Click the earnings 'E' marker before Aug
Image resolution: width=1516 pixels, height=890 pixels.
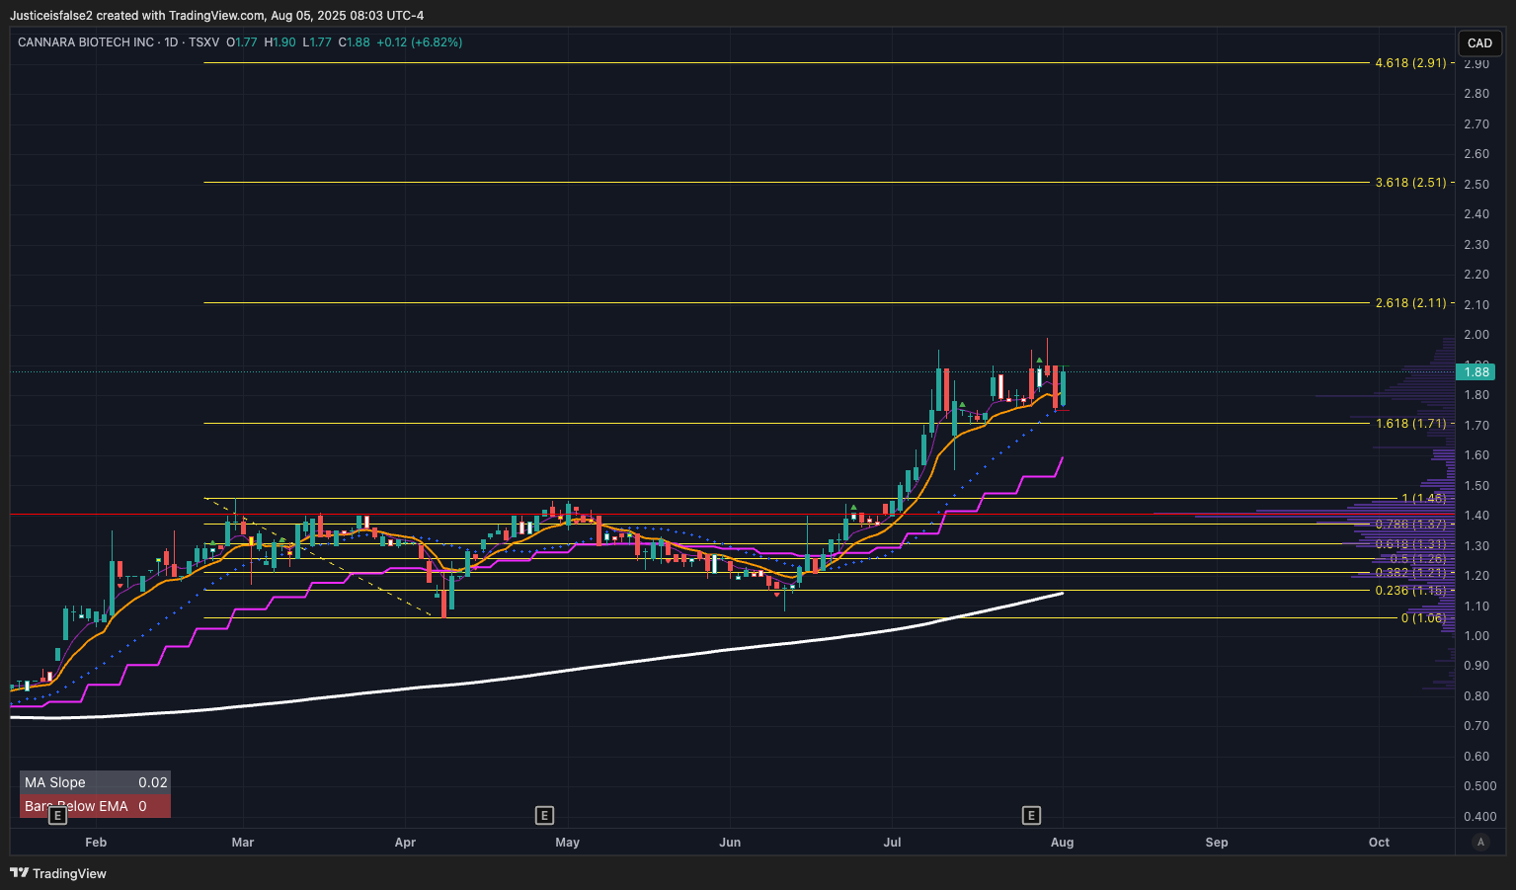[1031, 815]
